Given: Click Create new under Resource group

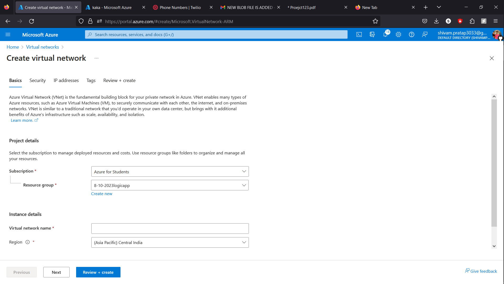Looking at the screenshot, I should (102, 194).
